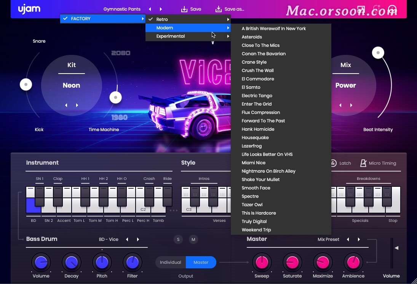Choose Flux Compression preset
This screenshot has height=284, width=417.
[x=281, y=112]
